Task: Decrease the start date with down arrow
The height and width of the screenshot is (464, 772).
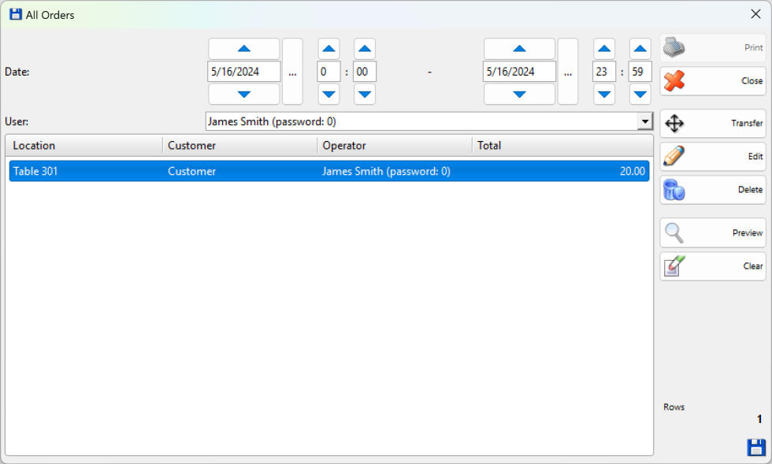Action: [x=244, y=94]
